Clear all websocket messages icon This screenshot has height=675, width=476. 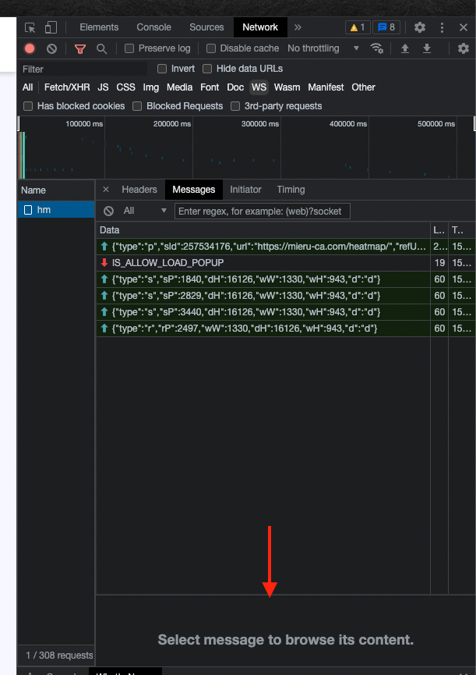109,211
